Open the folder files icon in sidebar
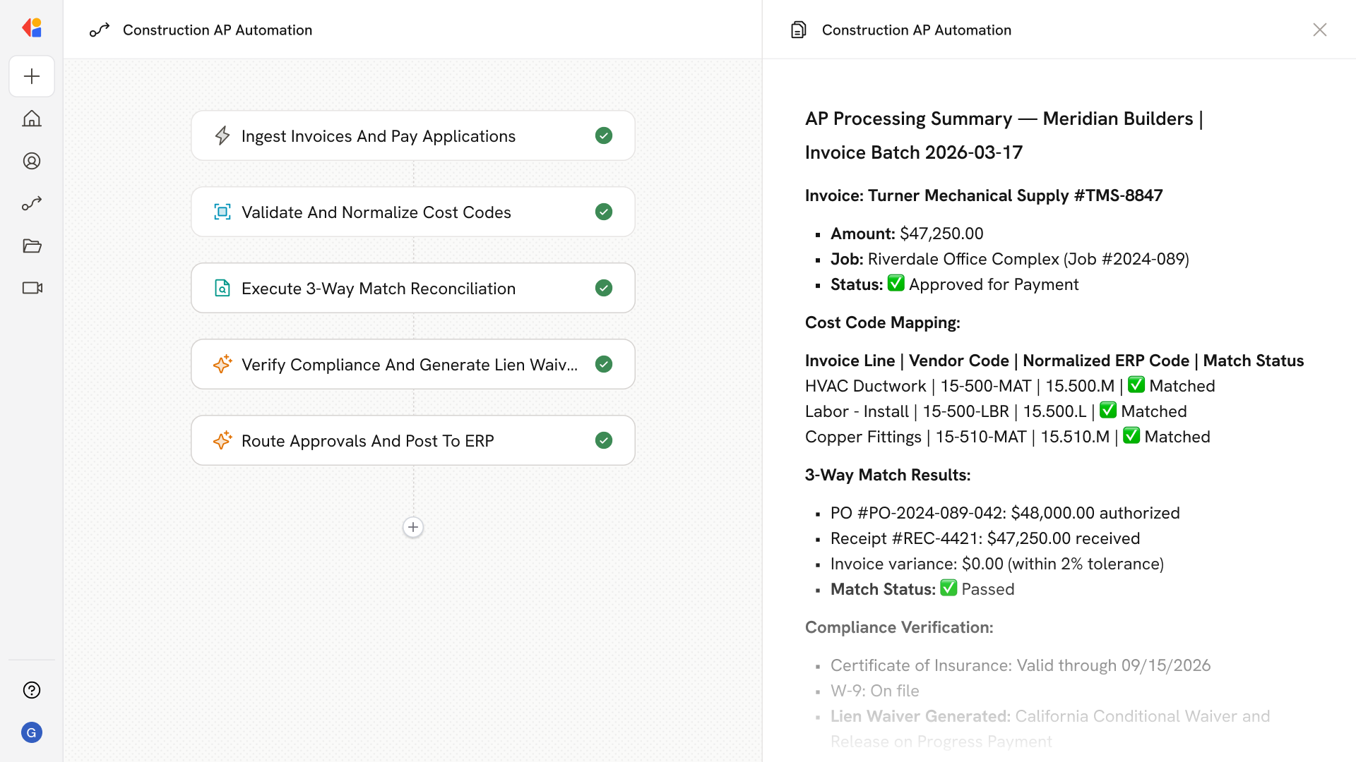This screenshot has height=762, width=1356. (32, 246)
